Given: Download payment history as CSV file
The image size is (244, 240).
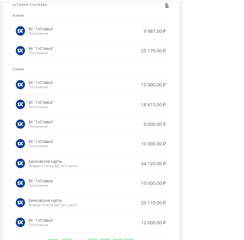Looking at the screenshot, I should tap(167, 6).
